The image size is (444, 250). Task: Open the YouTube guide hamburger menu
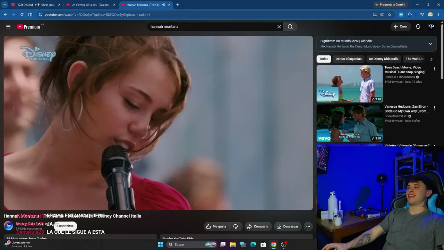8,27
